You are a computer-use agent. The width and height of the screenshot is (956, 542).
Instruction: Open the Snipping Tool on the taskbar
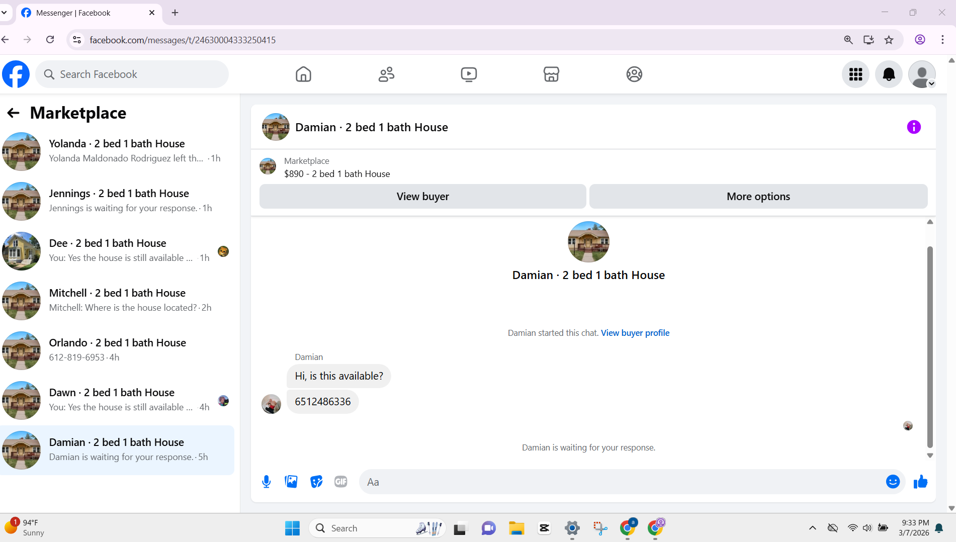pos(600,528)
